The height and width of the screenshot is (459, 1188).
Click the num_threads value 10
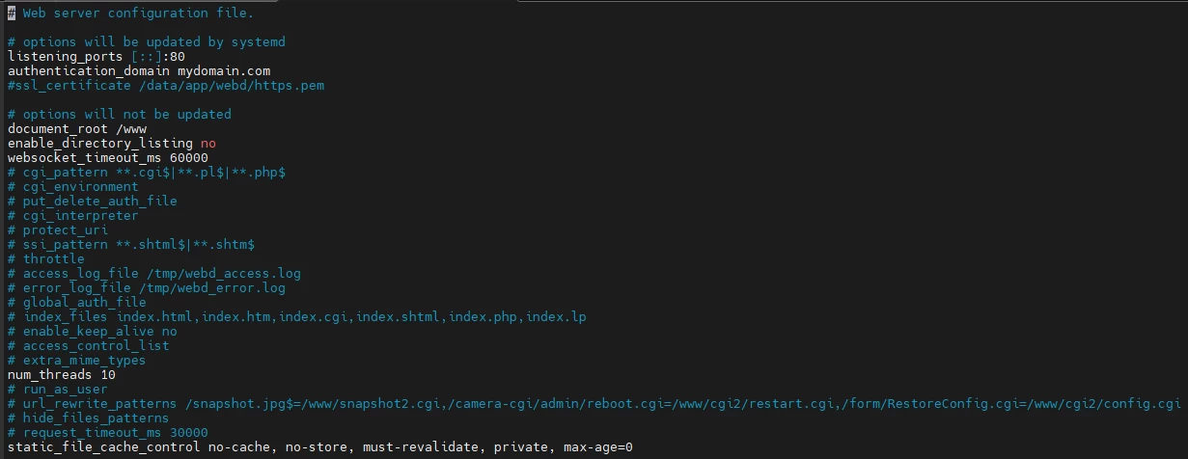tap(108, 375)
